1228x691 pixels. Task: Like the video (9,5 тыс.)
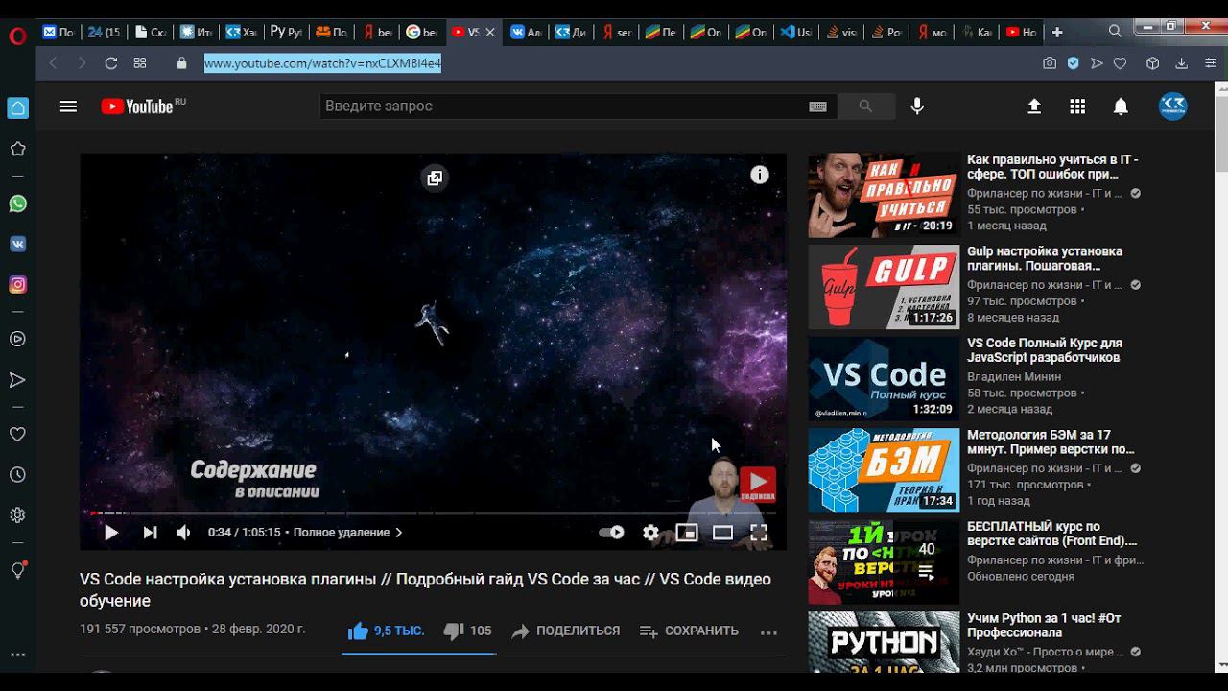pyautogui.click(x=386, y=631)
